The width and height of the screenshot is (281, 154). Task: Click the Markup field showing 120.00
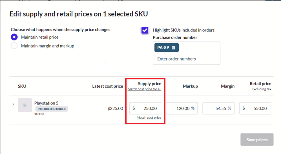pyautogui.click(x=182, y=108)
